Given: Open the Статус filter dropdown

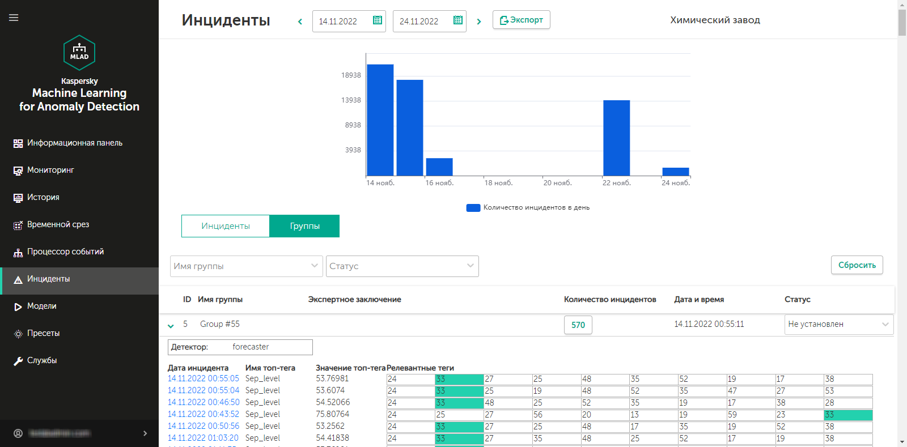Looking at the screenshot, I should coord(402,266).
